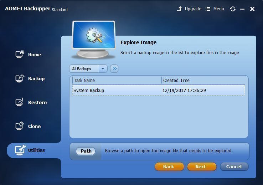Sort by the Created Time column header

pyautogui.click(x=203, y=81)
